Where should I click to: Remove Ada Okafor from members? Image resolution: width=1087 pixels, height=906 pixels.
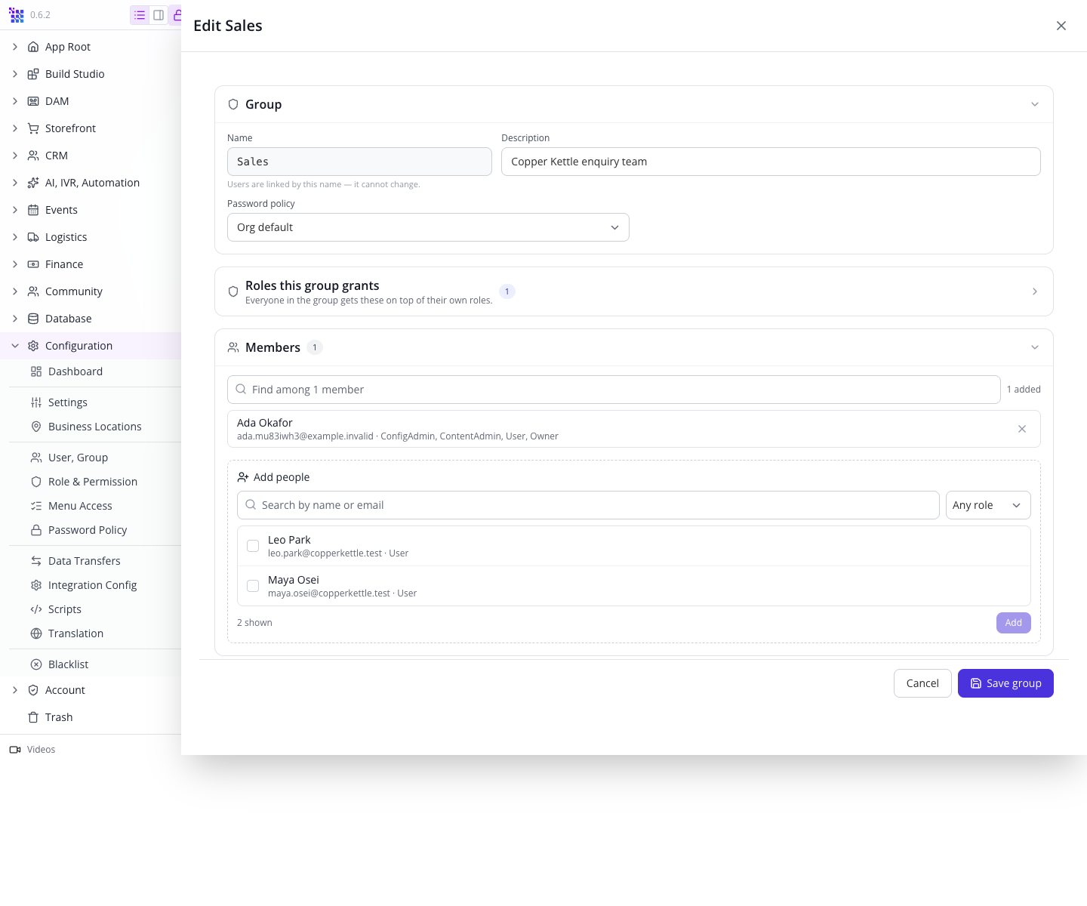tap(1022, 429)
